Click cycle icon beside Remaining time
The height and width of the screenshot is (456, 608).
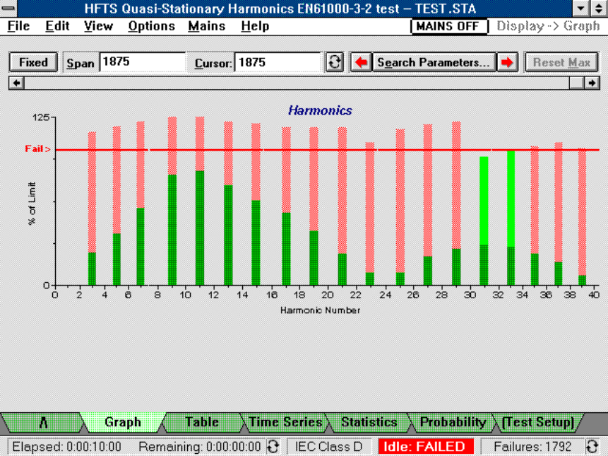pos(273,447)
